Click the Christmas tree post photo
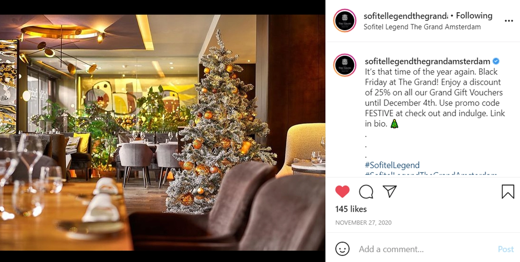Screen dimensions: 520x262 pos(163,132)
